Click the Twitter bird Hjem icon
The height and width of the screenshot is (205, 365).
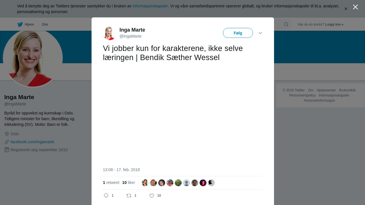[20, 24]
